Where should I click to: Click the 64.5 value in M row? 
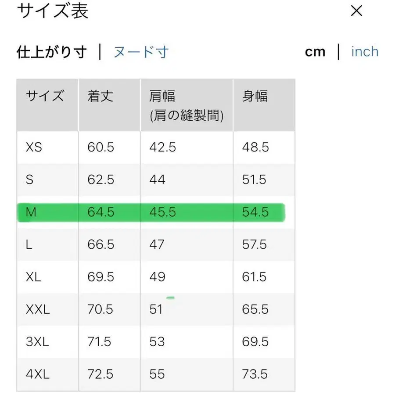101,212
